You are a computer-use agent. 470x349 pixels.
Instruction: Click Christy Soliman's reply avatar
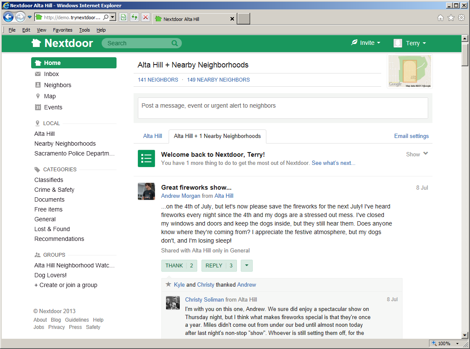[173, 303]
